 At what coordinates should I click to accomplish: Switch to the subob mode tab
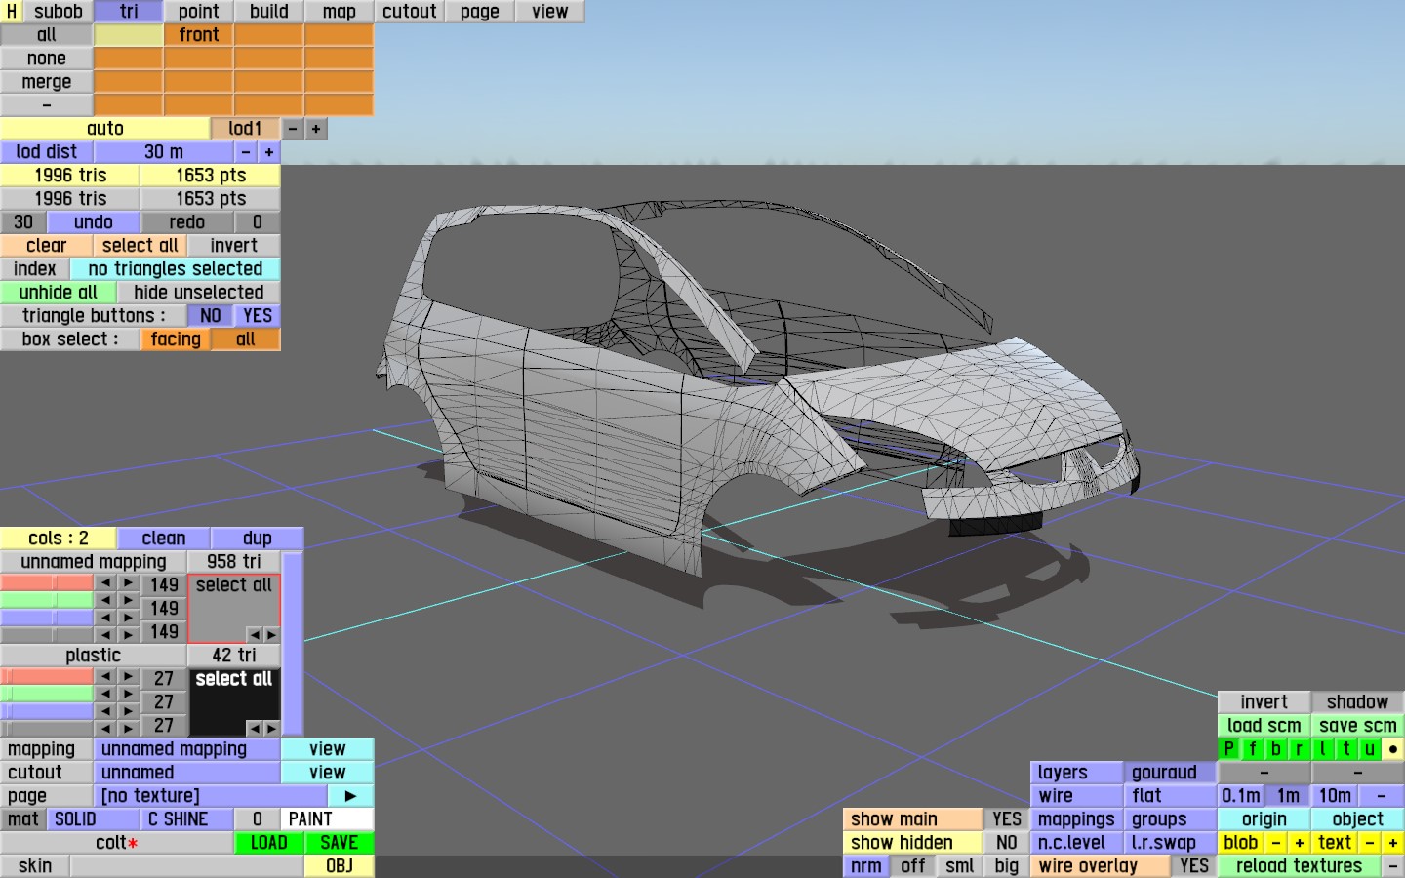pos(59,12)
